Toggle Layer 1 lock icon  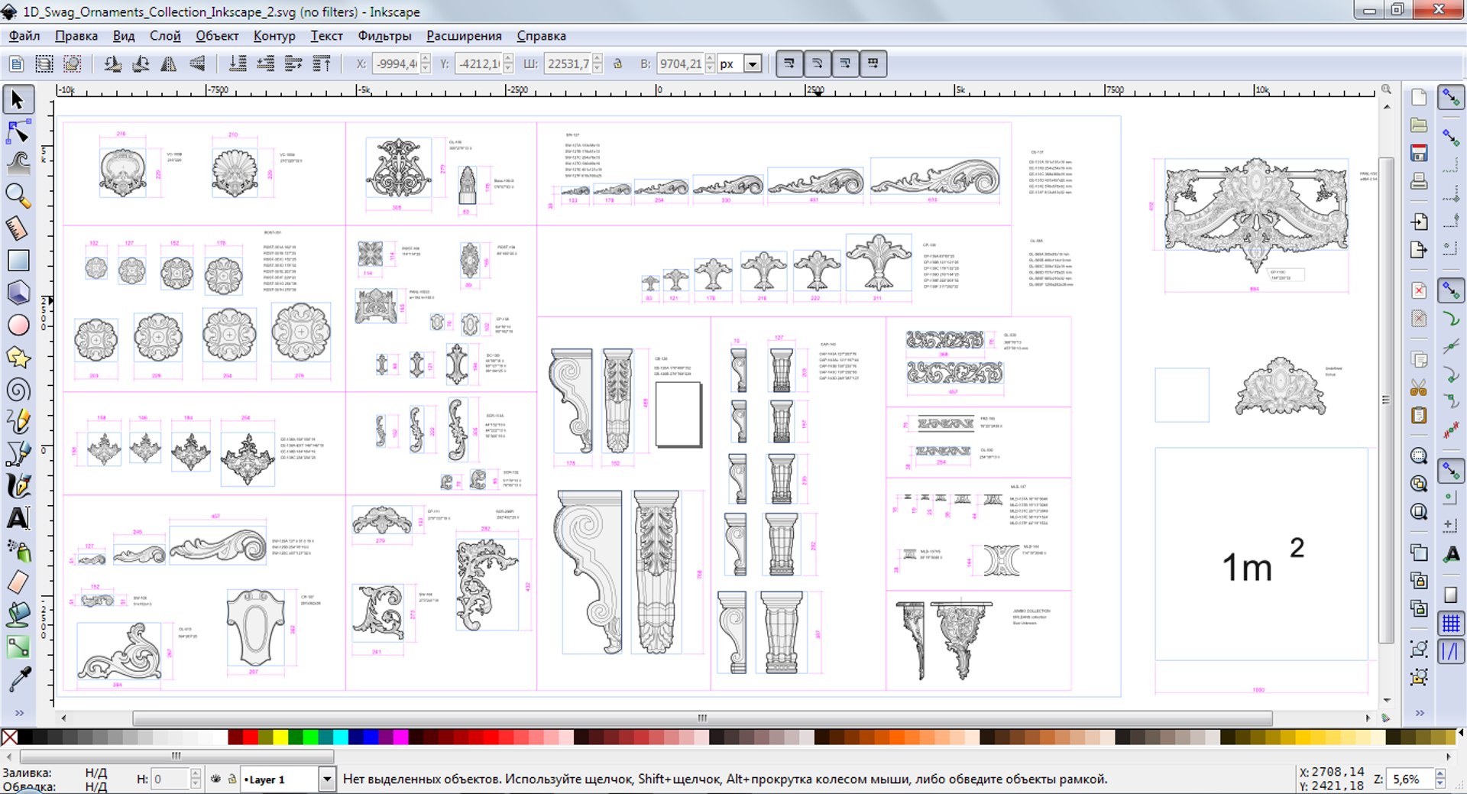[x=232, y=779]
